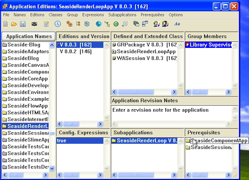
Task: Open the Group menu
Action: coord(72,15)
